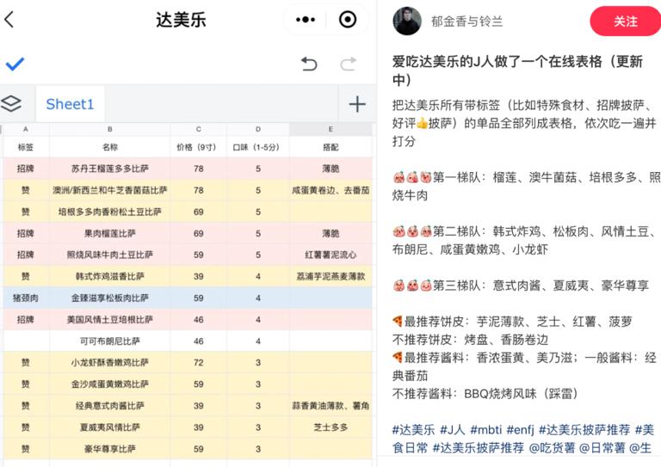This screenshot has width=661, height=467.
Task: Open the sheets layer list icon
Action: tap(11, 103)
